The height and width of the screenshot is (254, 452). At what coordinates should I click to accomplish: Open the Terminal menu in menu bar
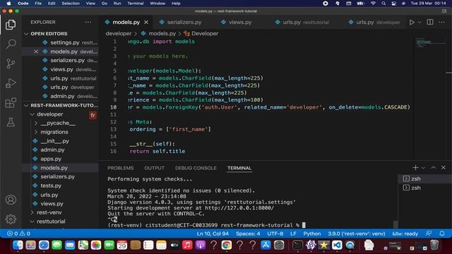(136, 4)
